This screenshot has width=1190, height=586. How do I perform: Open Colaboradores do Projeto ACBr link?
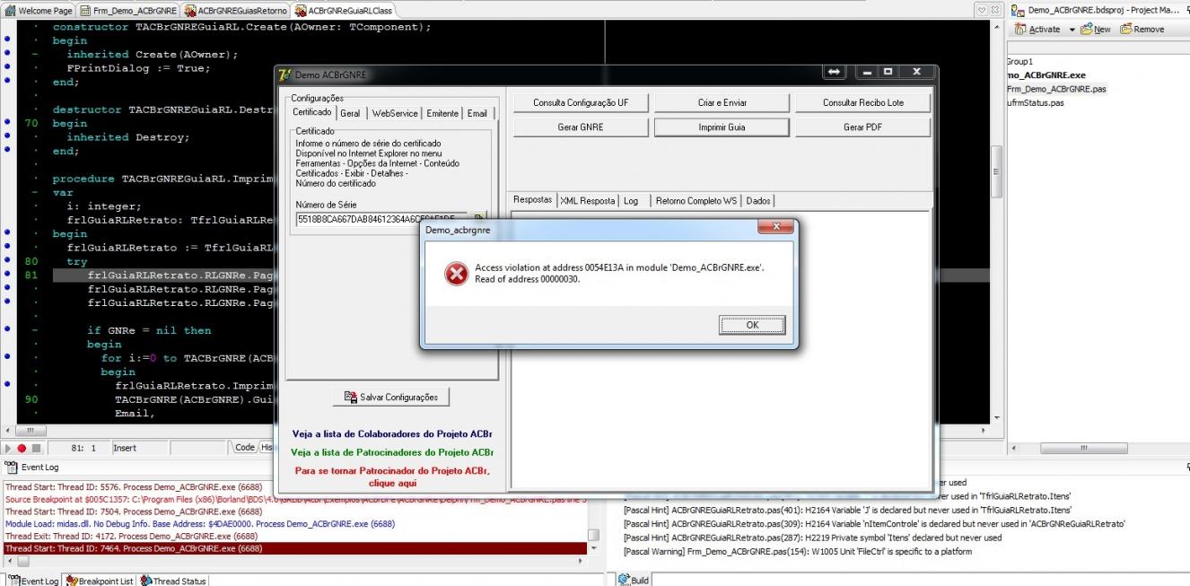pyautogui.click(x=392, y=434)
